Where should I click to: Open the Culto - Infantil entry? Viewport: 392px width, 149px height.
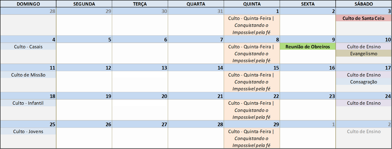28,103
